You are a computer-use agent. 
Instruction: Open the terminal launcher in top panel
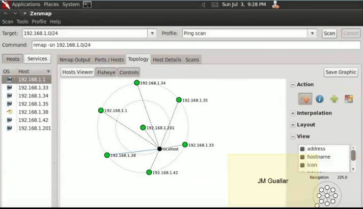(87, 5)
